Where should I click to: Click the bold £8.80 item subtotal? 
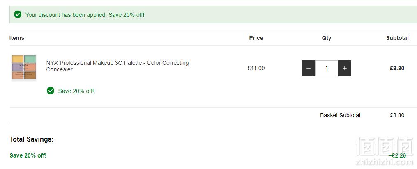pyautogui.click(x=397, y=68)
